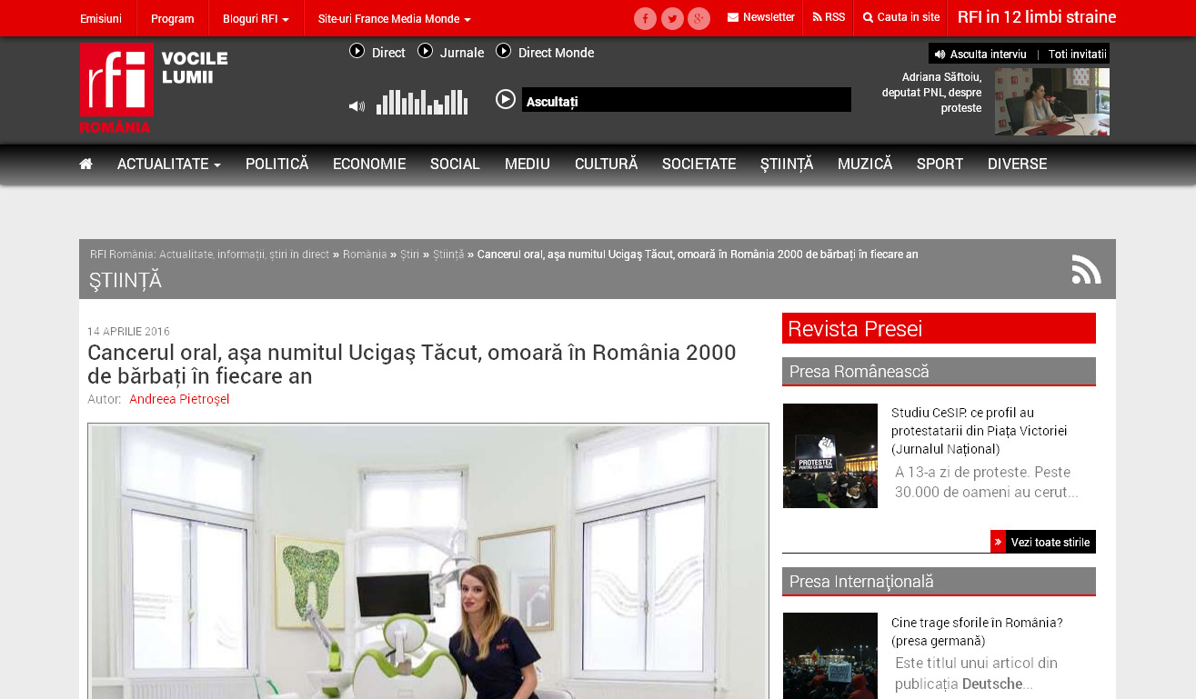Open Cauta in site search
The width and height of the screenshot is (1196, 699).
[900, 17]
